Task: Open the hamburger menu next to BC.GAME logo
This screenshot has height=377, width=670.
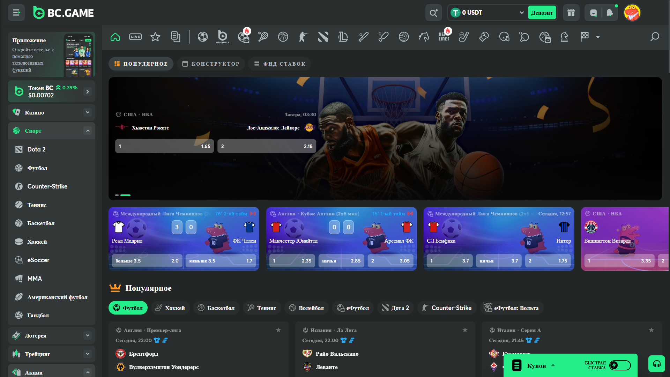Action: [16, 13]
